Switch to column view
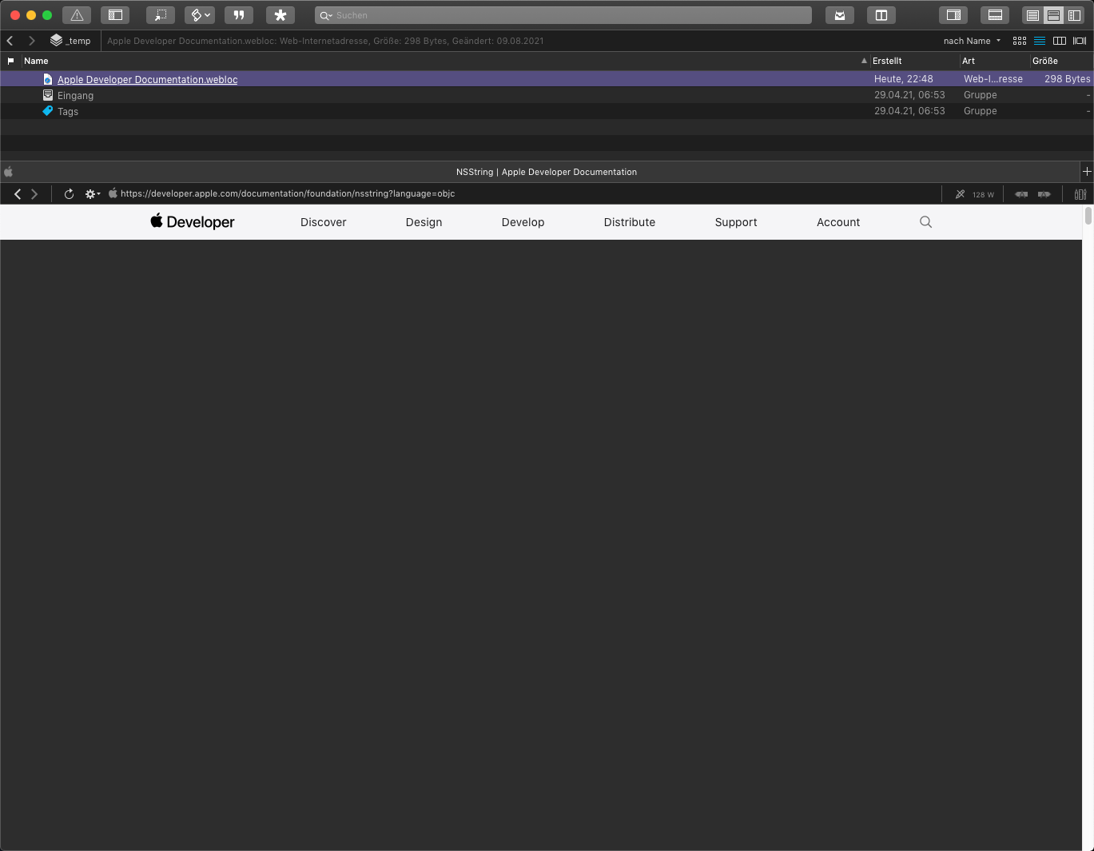1094x851 pixels. [1060, 41]
